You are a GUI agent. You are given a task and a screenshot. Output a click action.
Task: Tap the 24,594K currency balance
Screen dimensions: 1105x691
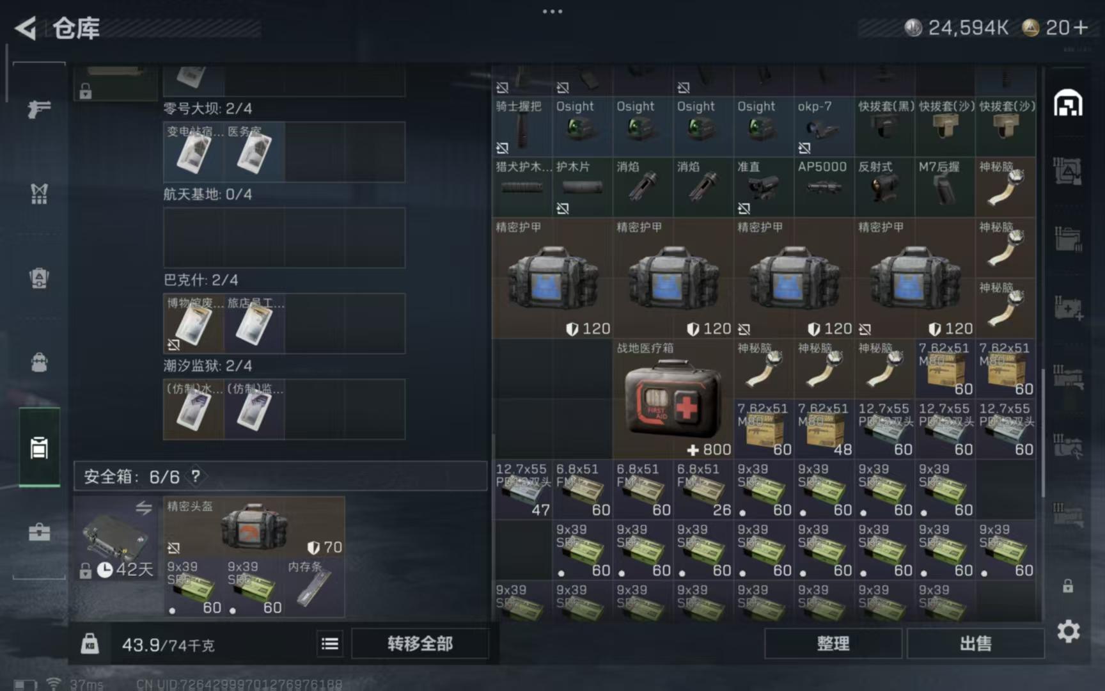(968, 28)
